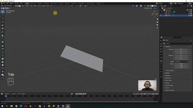
Task: Select the Move tool
Action: pos(3,19)
